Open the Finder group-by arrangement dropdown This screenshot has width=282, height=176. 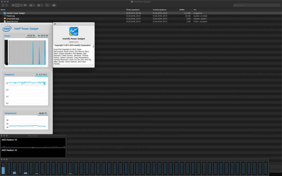32,5
